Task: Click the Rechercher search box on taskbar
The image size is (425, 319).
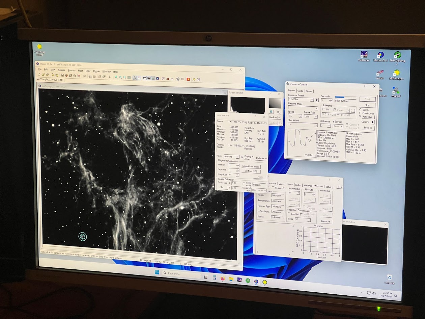Action: click(x=182, y=274)
